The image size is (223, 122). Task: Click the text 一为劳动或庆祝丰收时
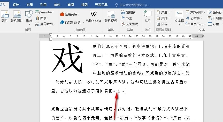[73, 82]
